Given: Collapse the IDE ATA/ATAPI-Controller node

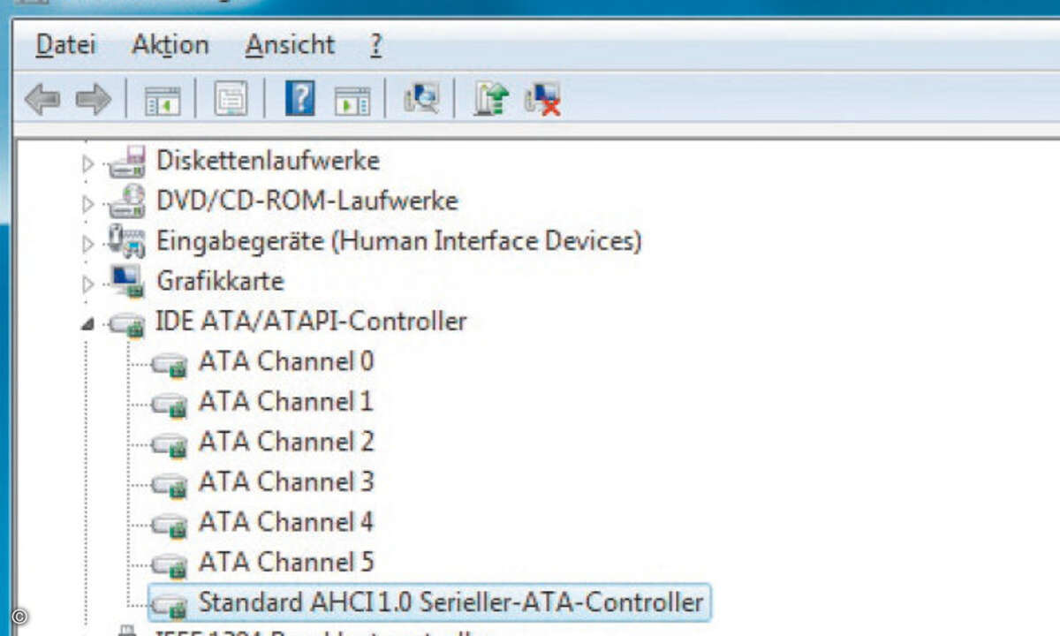Looking at the screenshot, I should pos(86,321).
